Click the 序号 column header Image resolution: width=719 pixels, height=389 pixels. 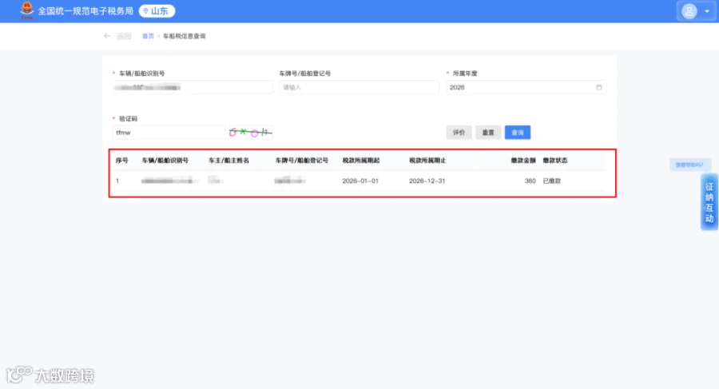click(x=122, y=161)
